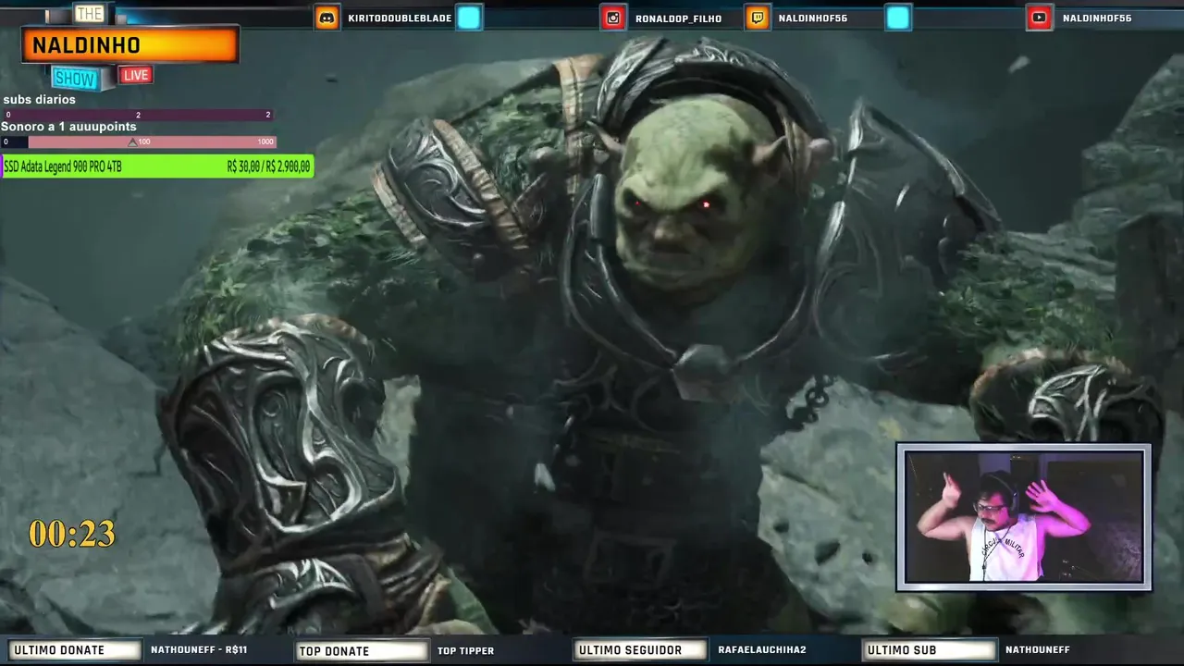Click SSD Adata Legend 900 PRO 4TB text
Screen dimensions: 1184x666
point(63,166)
